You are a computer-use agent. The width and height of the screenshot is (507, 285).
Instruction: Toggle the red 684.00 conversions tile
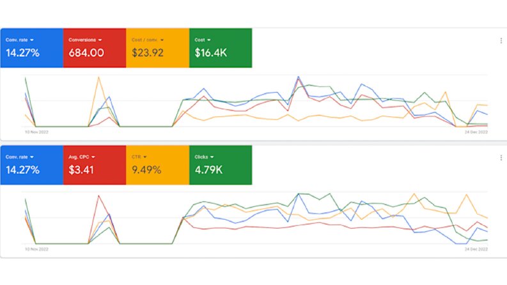pos(95,48)
